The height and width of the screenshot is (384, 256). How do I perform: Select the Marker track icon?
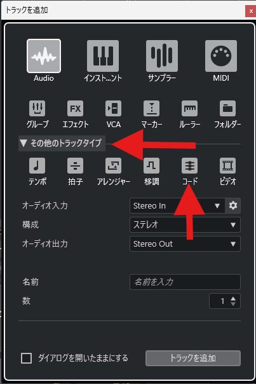[x=151, y=108]
